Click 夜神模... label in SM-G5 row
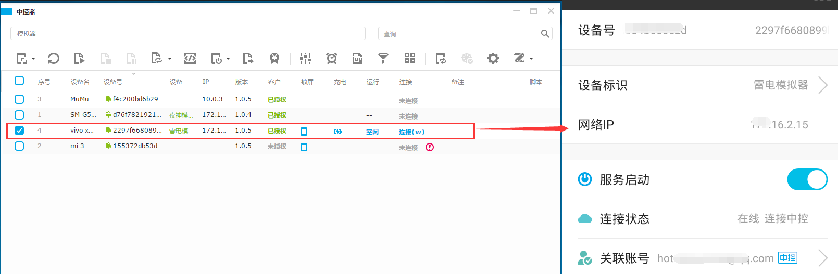Image resolution: width=838 pixels, height=274 pixels. pos(181,115)
